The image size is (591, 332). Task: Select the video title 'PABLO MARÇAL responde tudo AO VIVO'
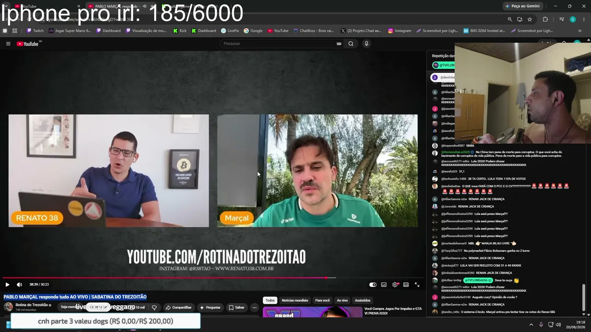(75, 297)
